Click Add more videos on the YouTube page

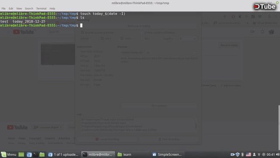pos(231,86)
